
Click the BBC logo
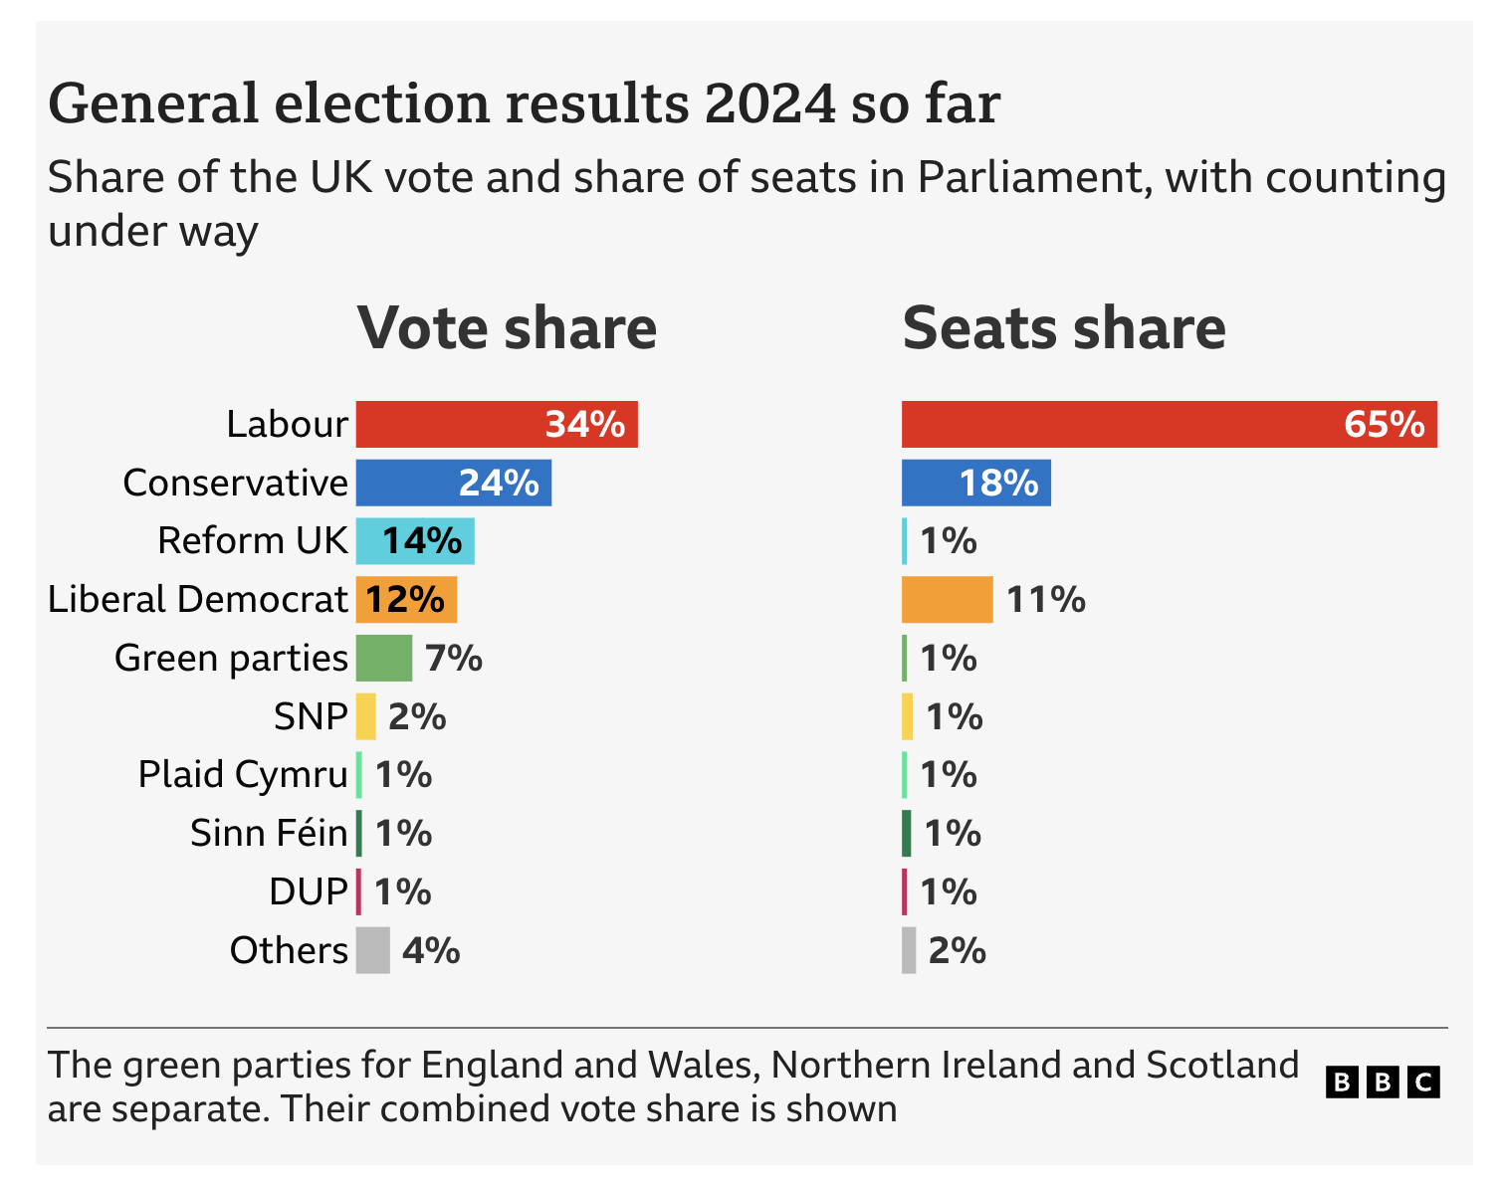click(x=1382, y=1082)
